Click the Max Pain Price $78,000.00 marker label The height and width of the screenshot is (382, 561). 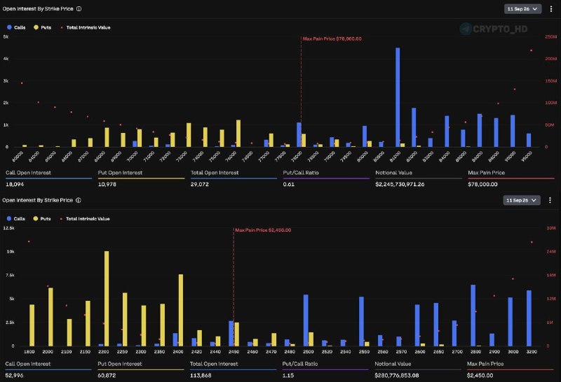click(x=332, y=39)
